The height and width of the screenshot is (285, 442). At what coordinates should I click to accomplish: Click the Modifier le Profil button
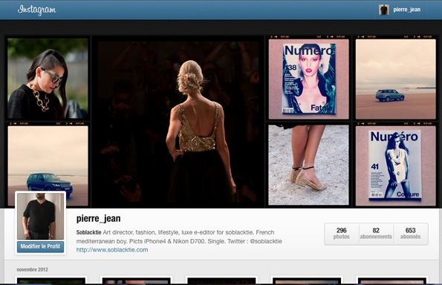[x=40, y=246]
